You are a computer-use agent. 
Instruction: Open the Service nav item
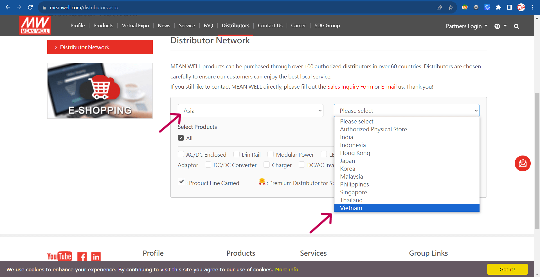coord(187,26)
